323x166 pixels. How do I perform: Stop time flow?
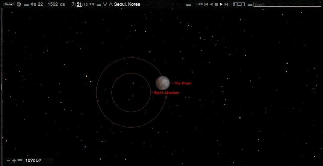point(216,4)
